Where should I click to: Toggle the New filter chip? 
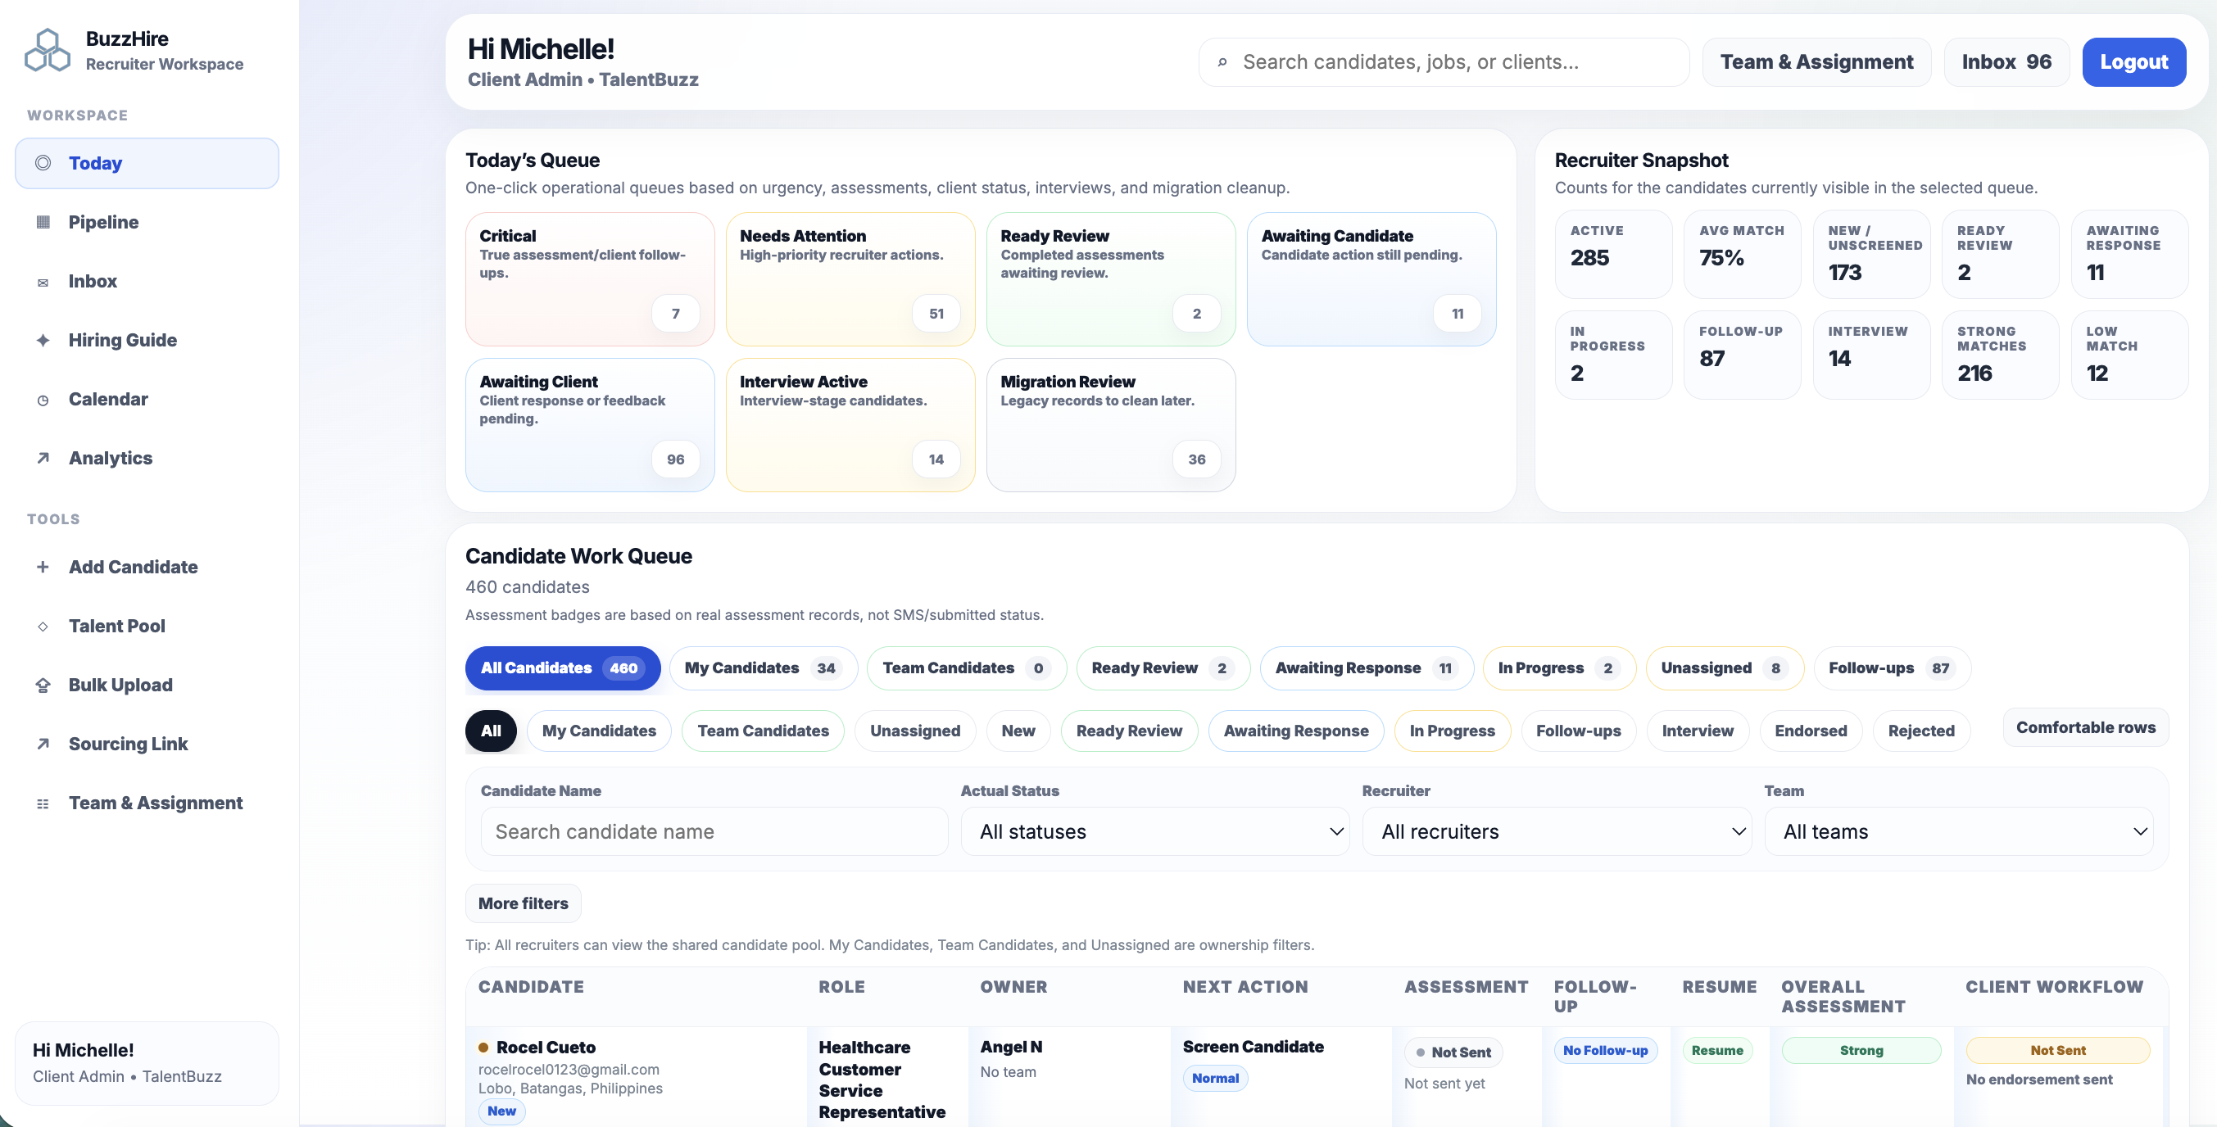point(1018,731)
